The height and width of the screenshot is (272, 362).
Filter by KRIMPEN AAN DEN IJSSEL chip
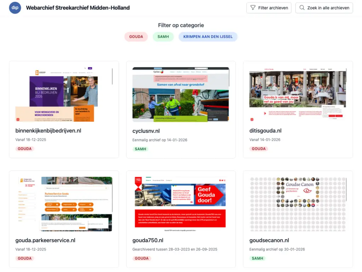(208, 37)
